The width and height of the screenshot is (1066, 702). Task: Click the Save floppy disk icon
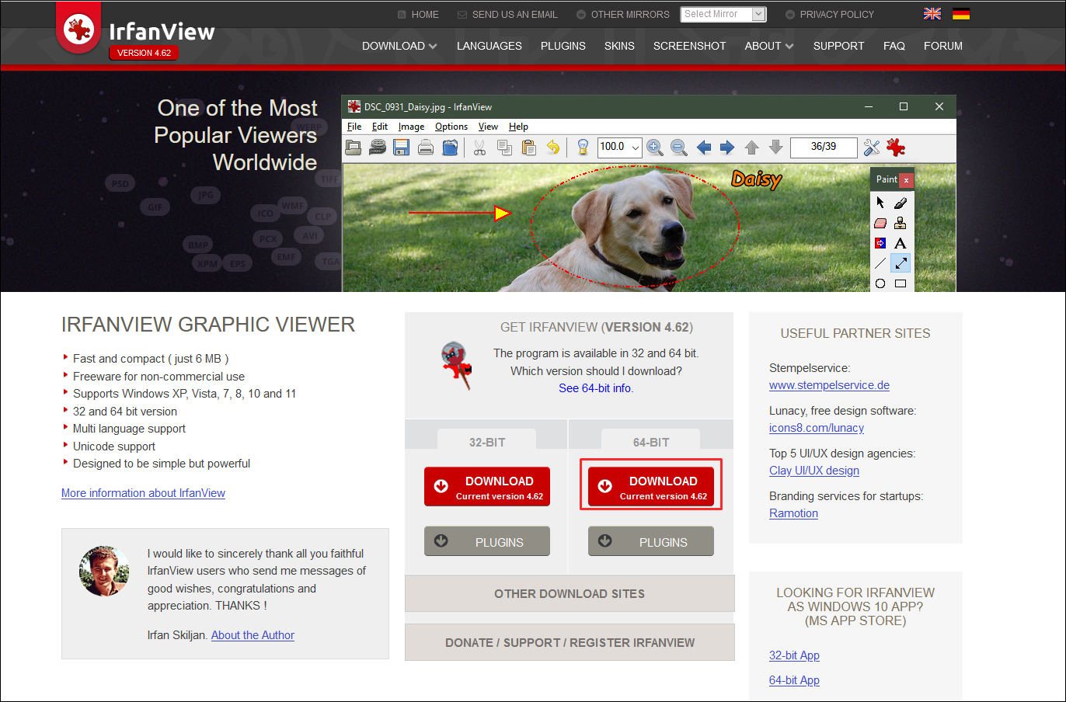tap(402, 148)
